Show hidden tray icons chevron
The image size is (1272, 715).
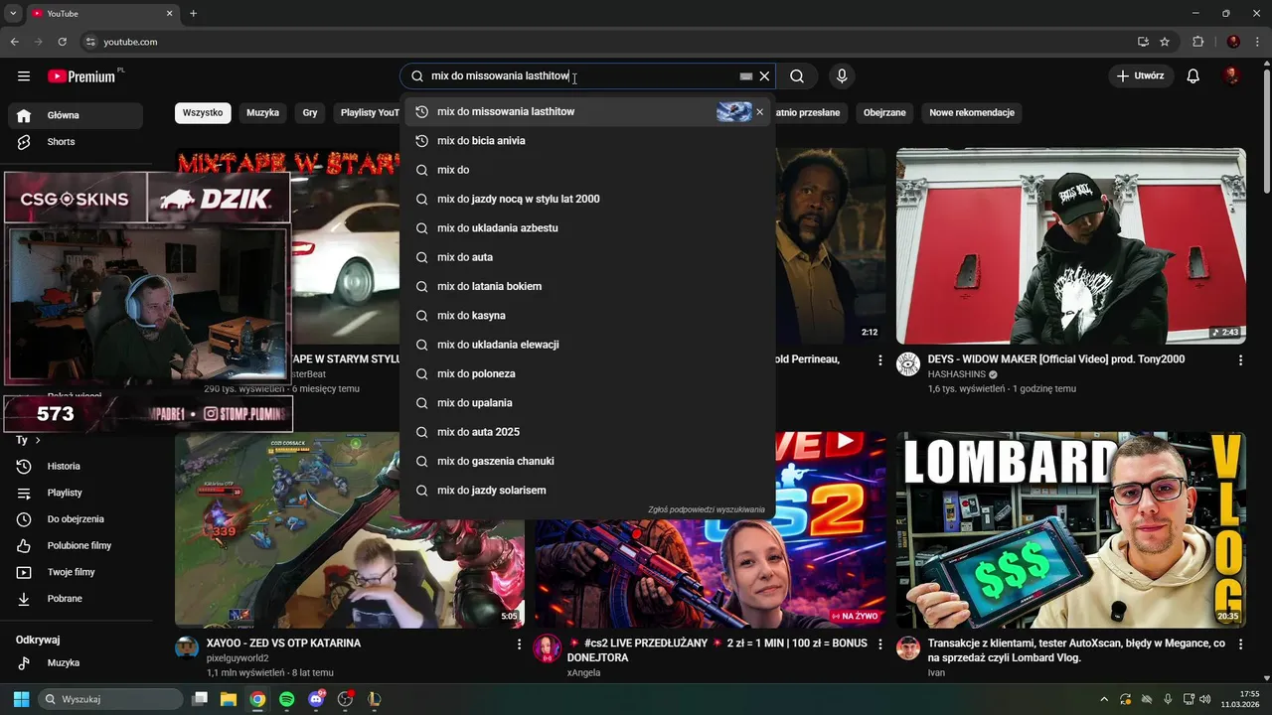[x=1104, y=699]
